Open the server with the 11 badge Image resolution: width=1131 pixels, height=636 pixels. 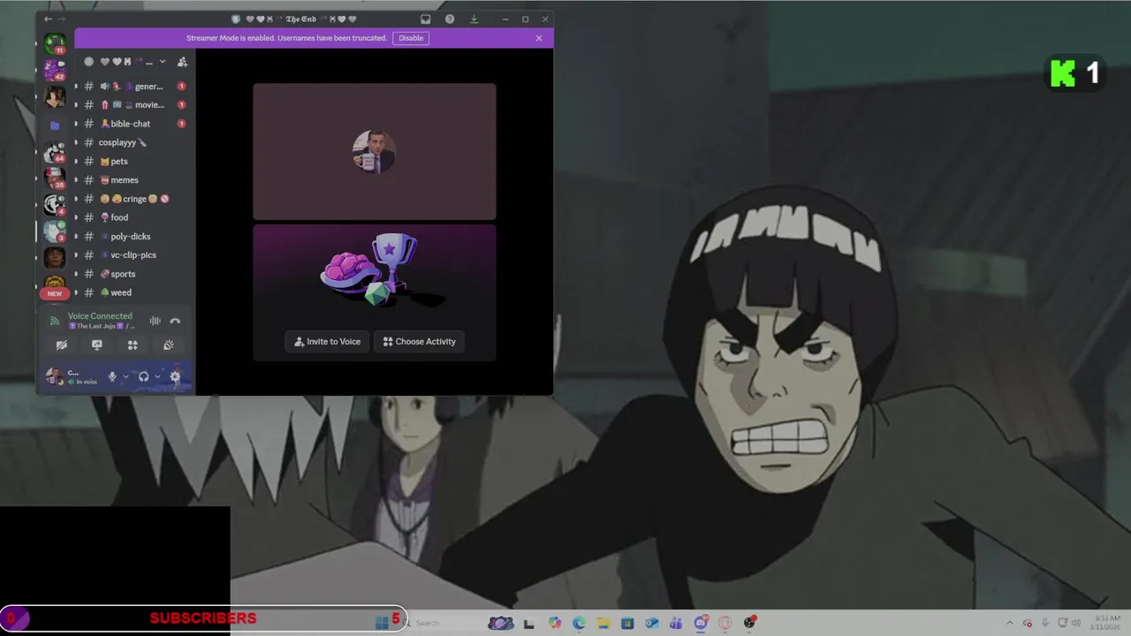coord(55,43)
